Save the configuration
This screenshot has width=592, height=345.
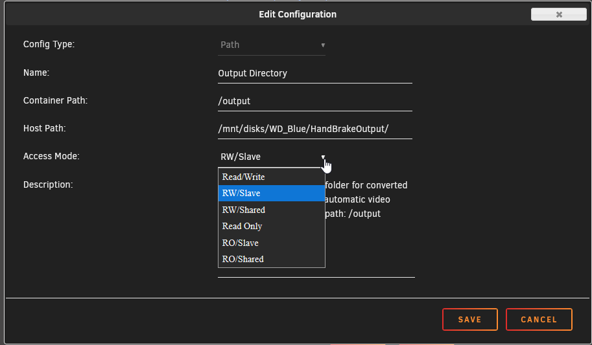pos(469,319)
